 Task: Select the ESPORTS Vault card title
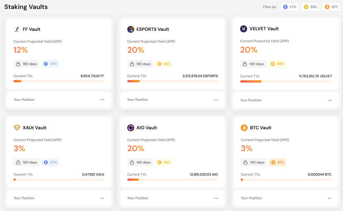click(153, 29)
